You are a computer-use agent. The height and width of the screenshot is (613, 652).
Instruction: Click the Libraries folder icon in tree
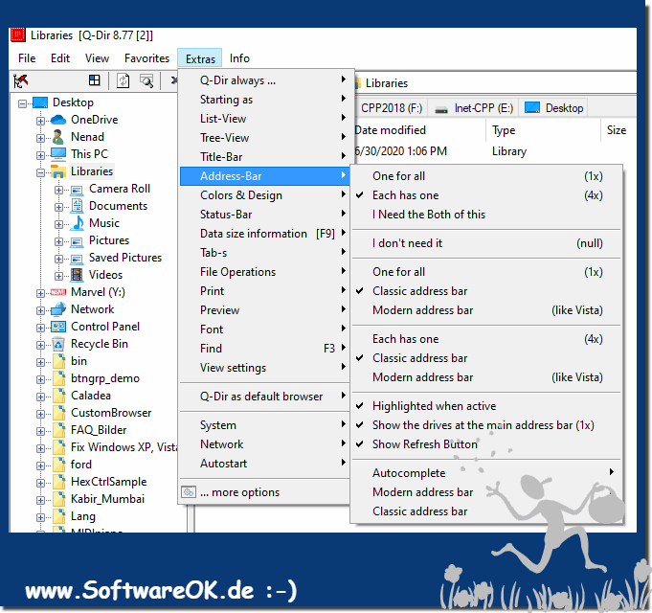[x=58, y=171]
